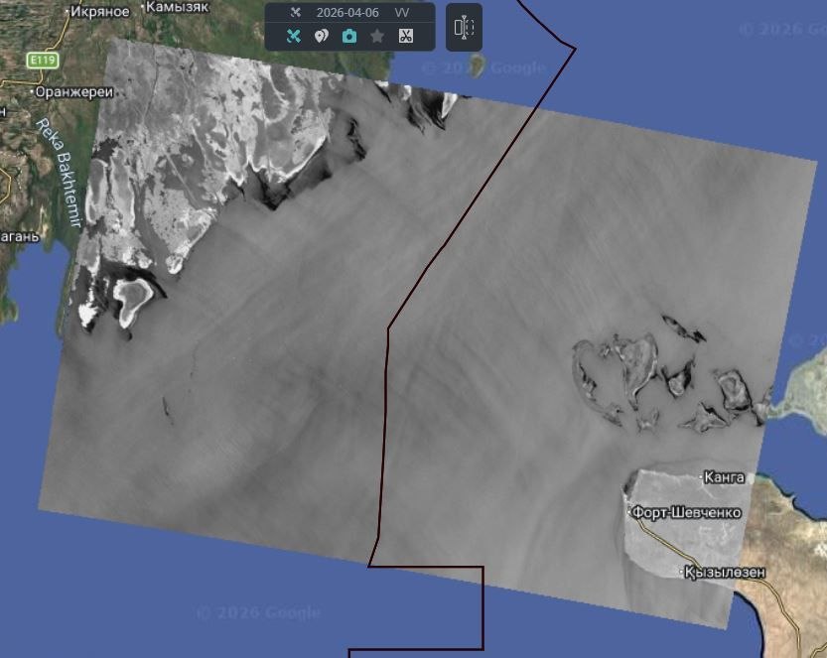This screenshot has height=658, width=827.
Task: Click the star favorite icon
Action: pyautogui.click(x=377, y=37)
